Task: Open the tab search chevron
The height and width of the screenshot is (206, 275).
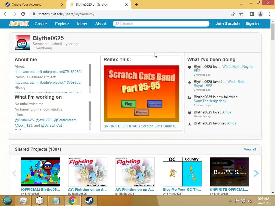Action: click(241, 5)
